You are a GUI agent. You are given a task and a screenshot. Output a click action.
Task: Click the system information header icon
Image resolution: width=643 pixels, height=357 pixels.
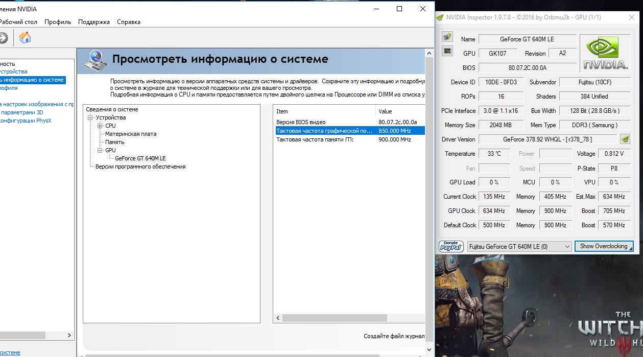click(96, 60)
